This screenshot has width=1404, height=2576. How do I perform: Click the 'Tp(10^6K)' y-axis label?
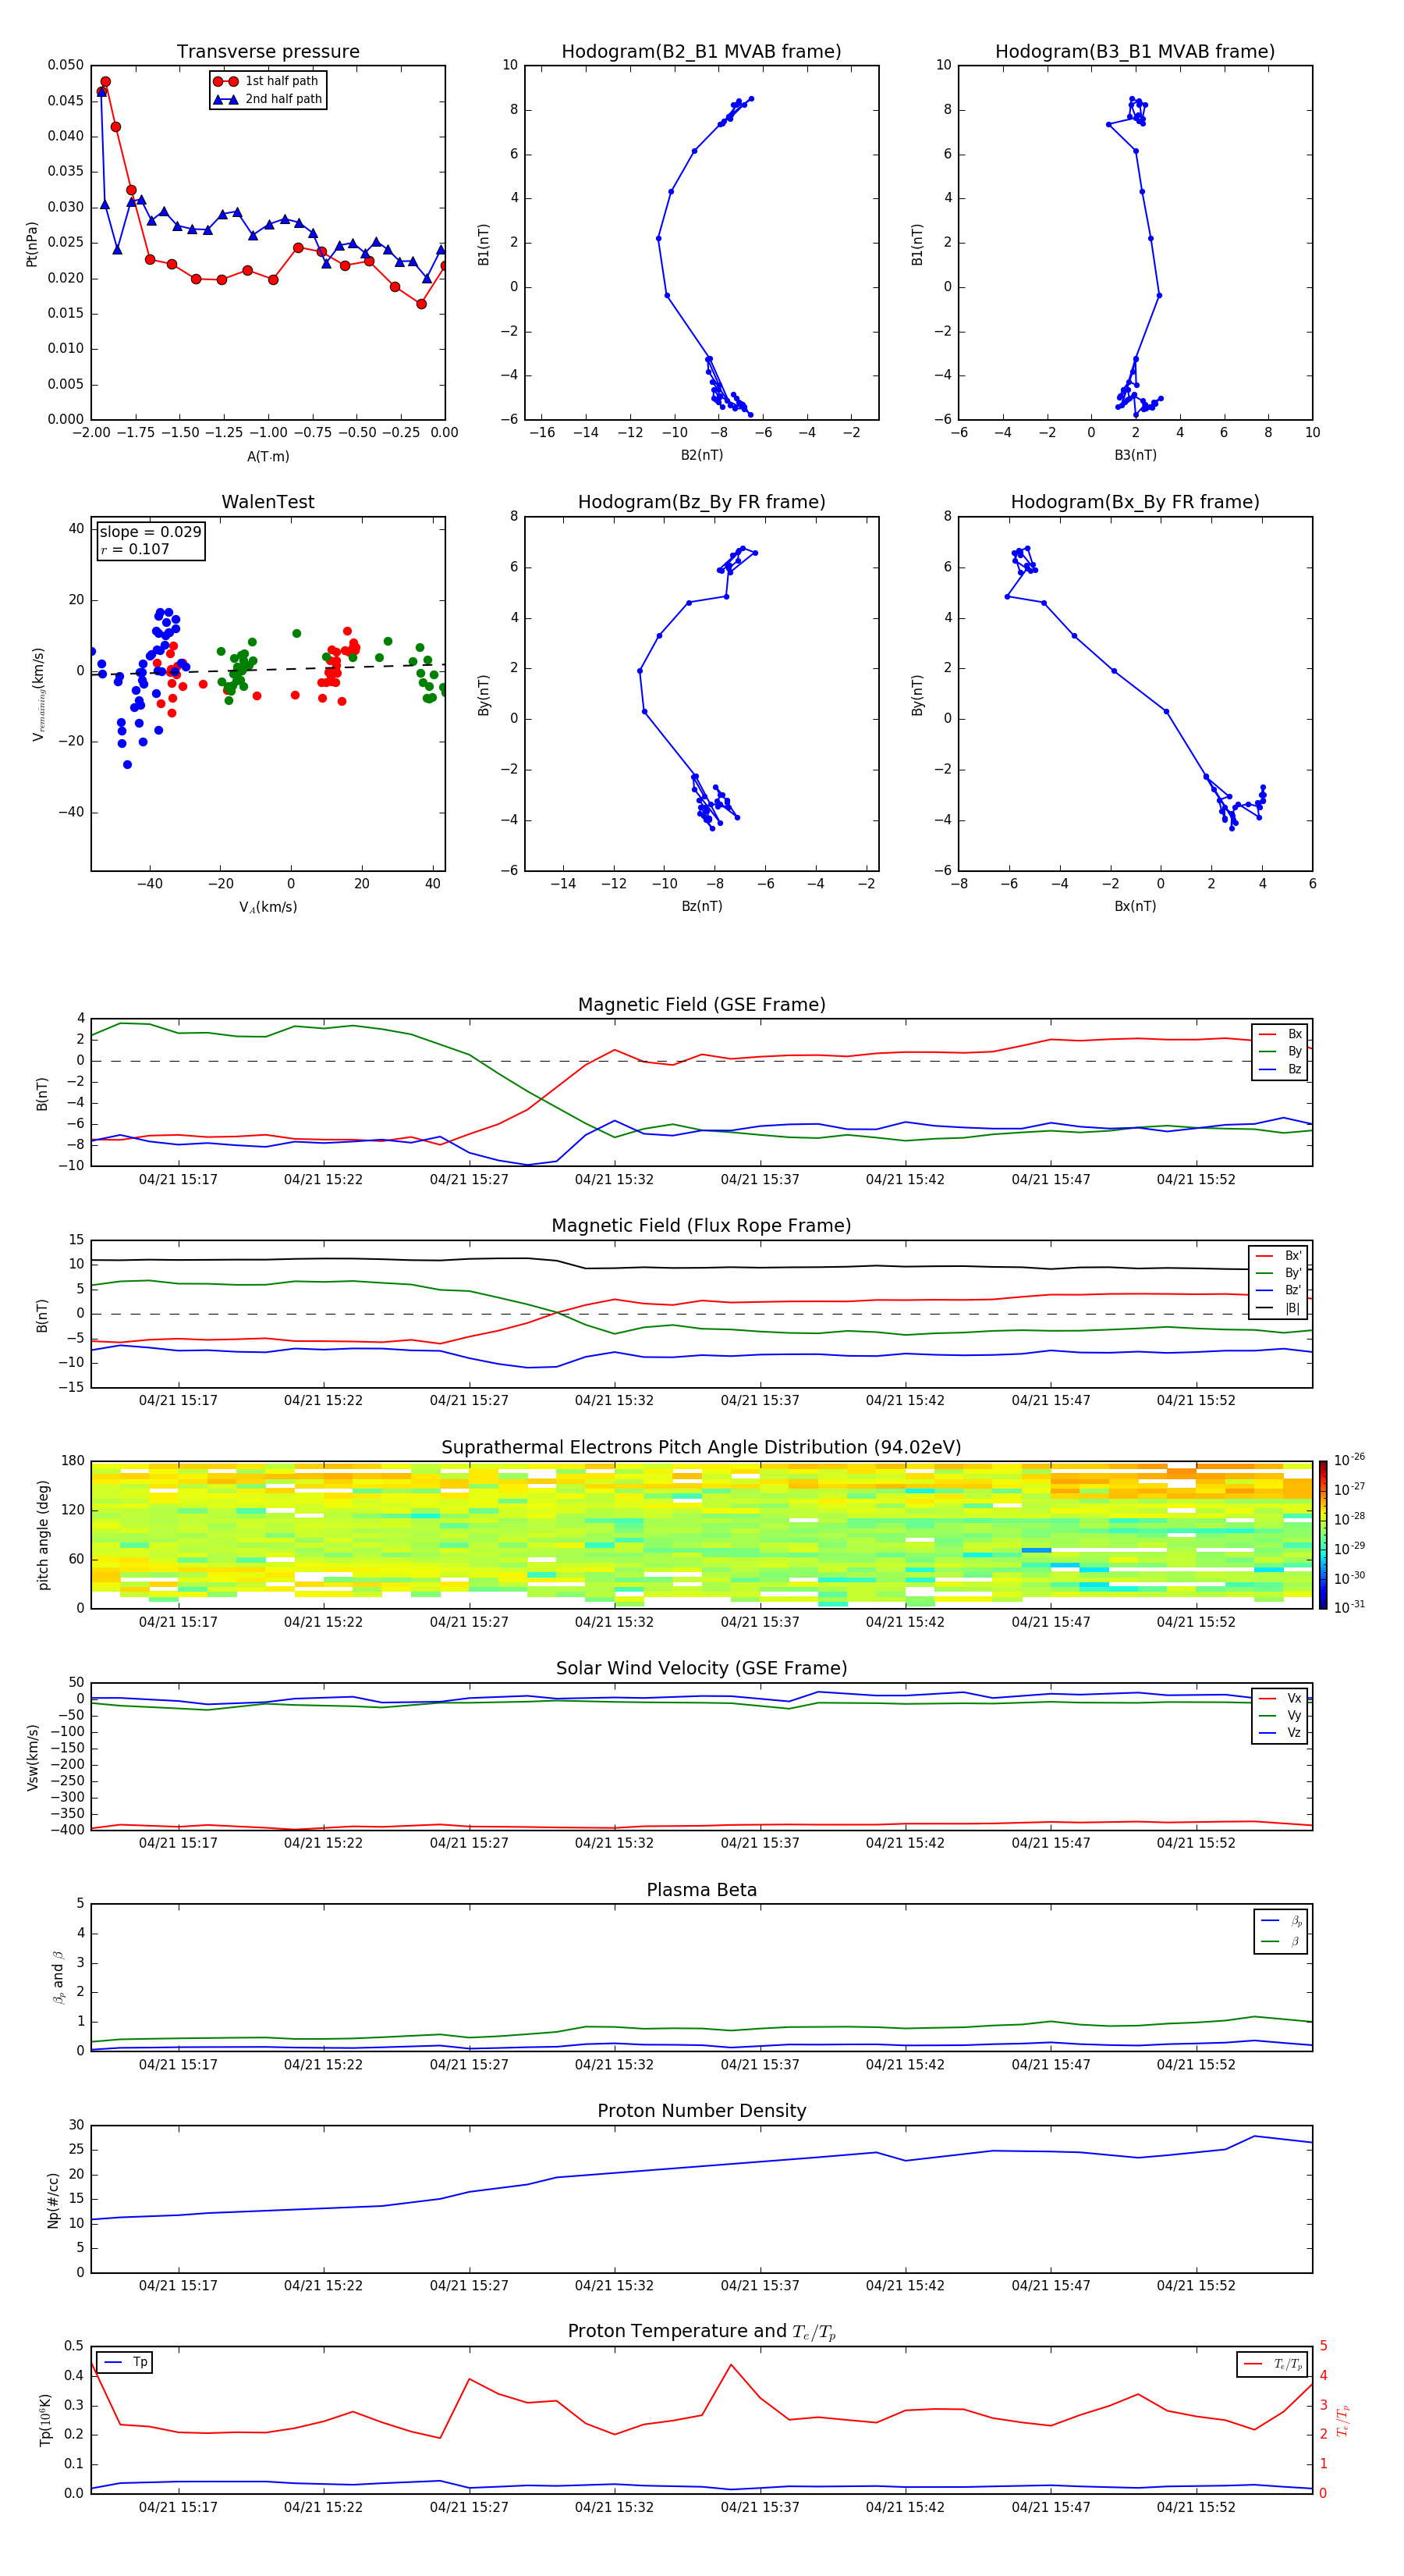tap(45, 2420)
